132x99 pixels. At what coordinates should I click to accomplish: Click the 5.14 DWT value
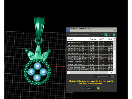tap(101, 64)
